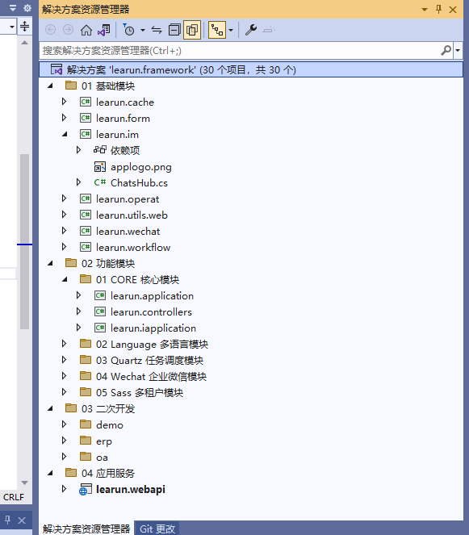469x535 pixels.
Task: Select the learun.application project
Action: pos(152,296)
